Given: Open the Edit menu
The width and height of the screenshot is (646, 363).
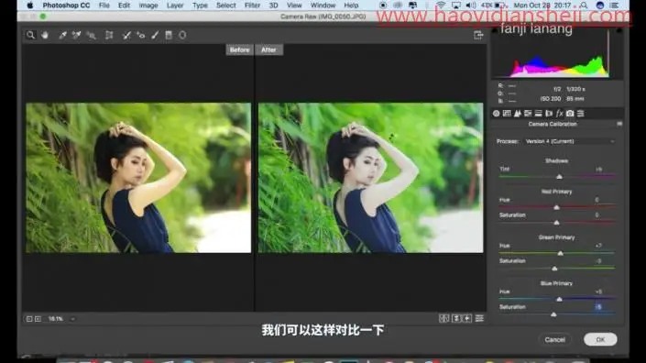Looking at the screenshot, I should [124, 5].
